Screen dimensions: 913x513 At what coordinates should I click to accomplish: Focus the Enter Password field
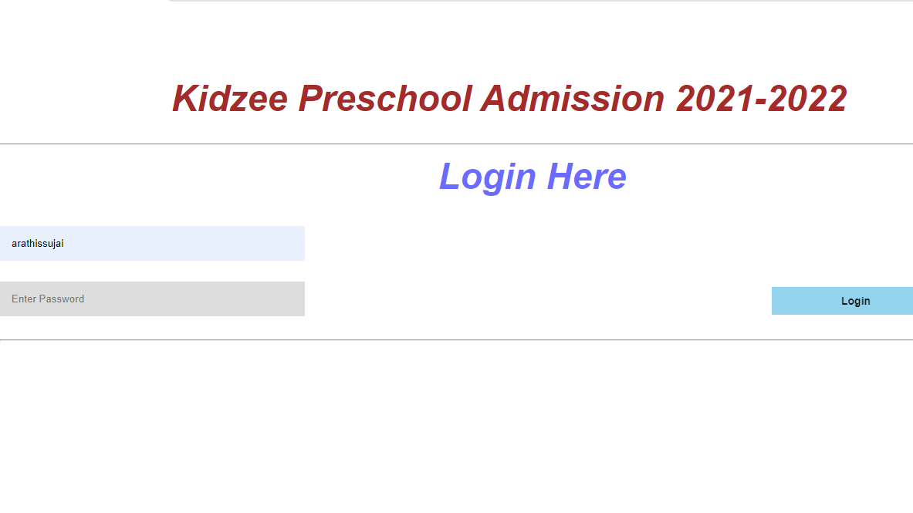coord(152,299)
